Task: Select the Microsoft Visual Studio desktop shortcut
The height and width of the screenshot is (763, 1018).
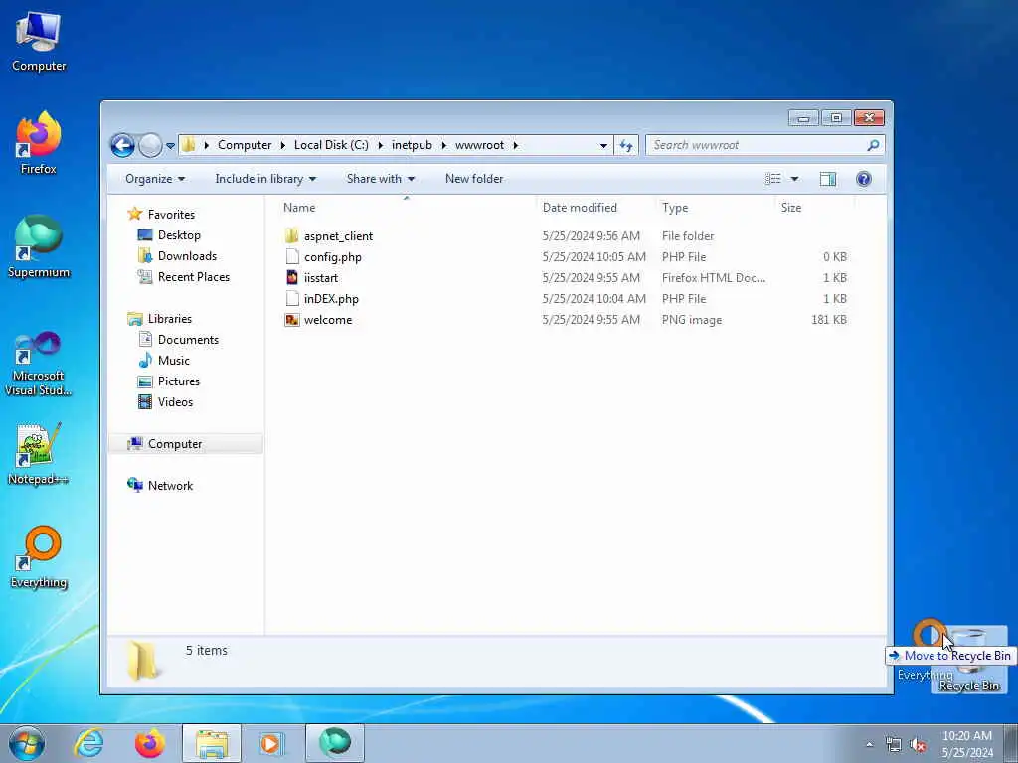Action: (39, 364)
